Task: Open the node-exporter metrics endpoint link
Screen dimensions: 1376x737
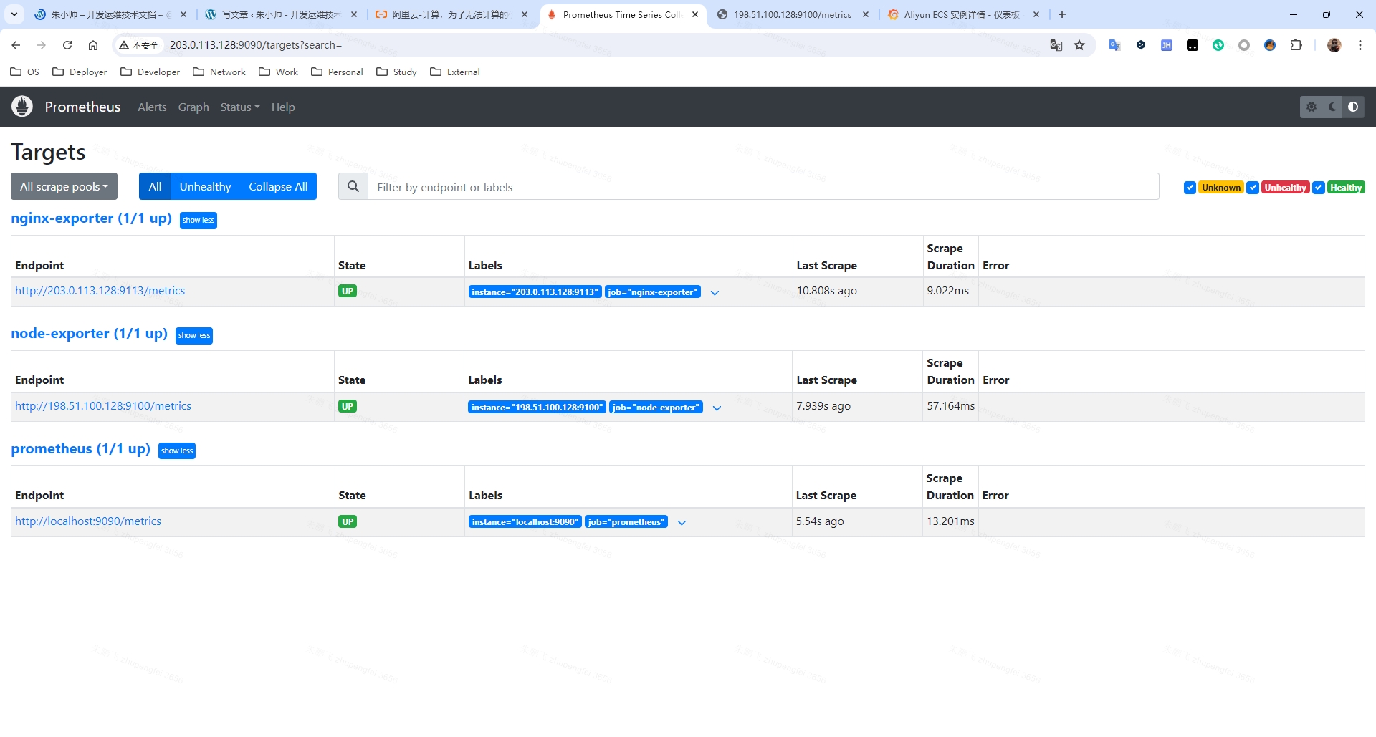Action: [x=103, y=406]
